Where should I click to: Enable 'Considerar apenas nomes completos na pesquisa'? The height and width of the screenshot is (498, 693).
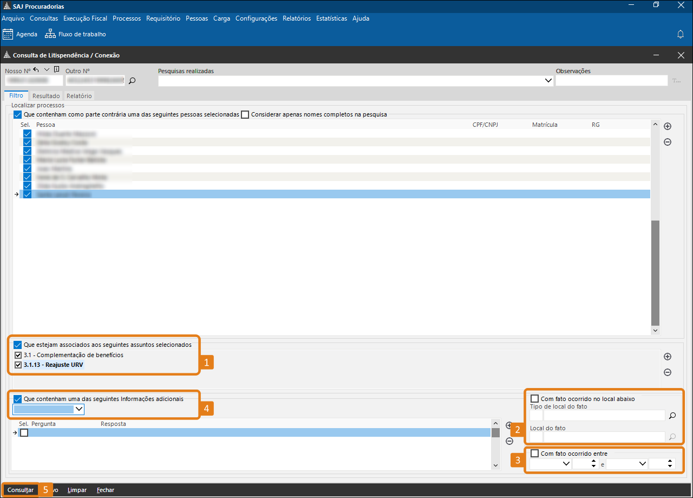pyautogui.click(x=245, y=115)
